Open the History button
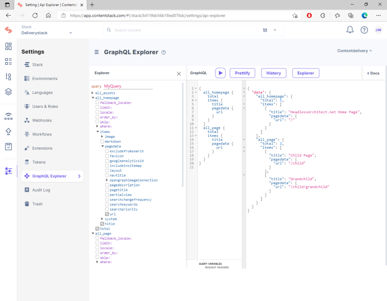387x301 pixels. (x=273, y=73)
